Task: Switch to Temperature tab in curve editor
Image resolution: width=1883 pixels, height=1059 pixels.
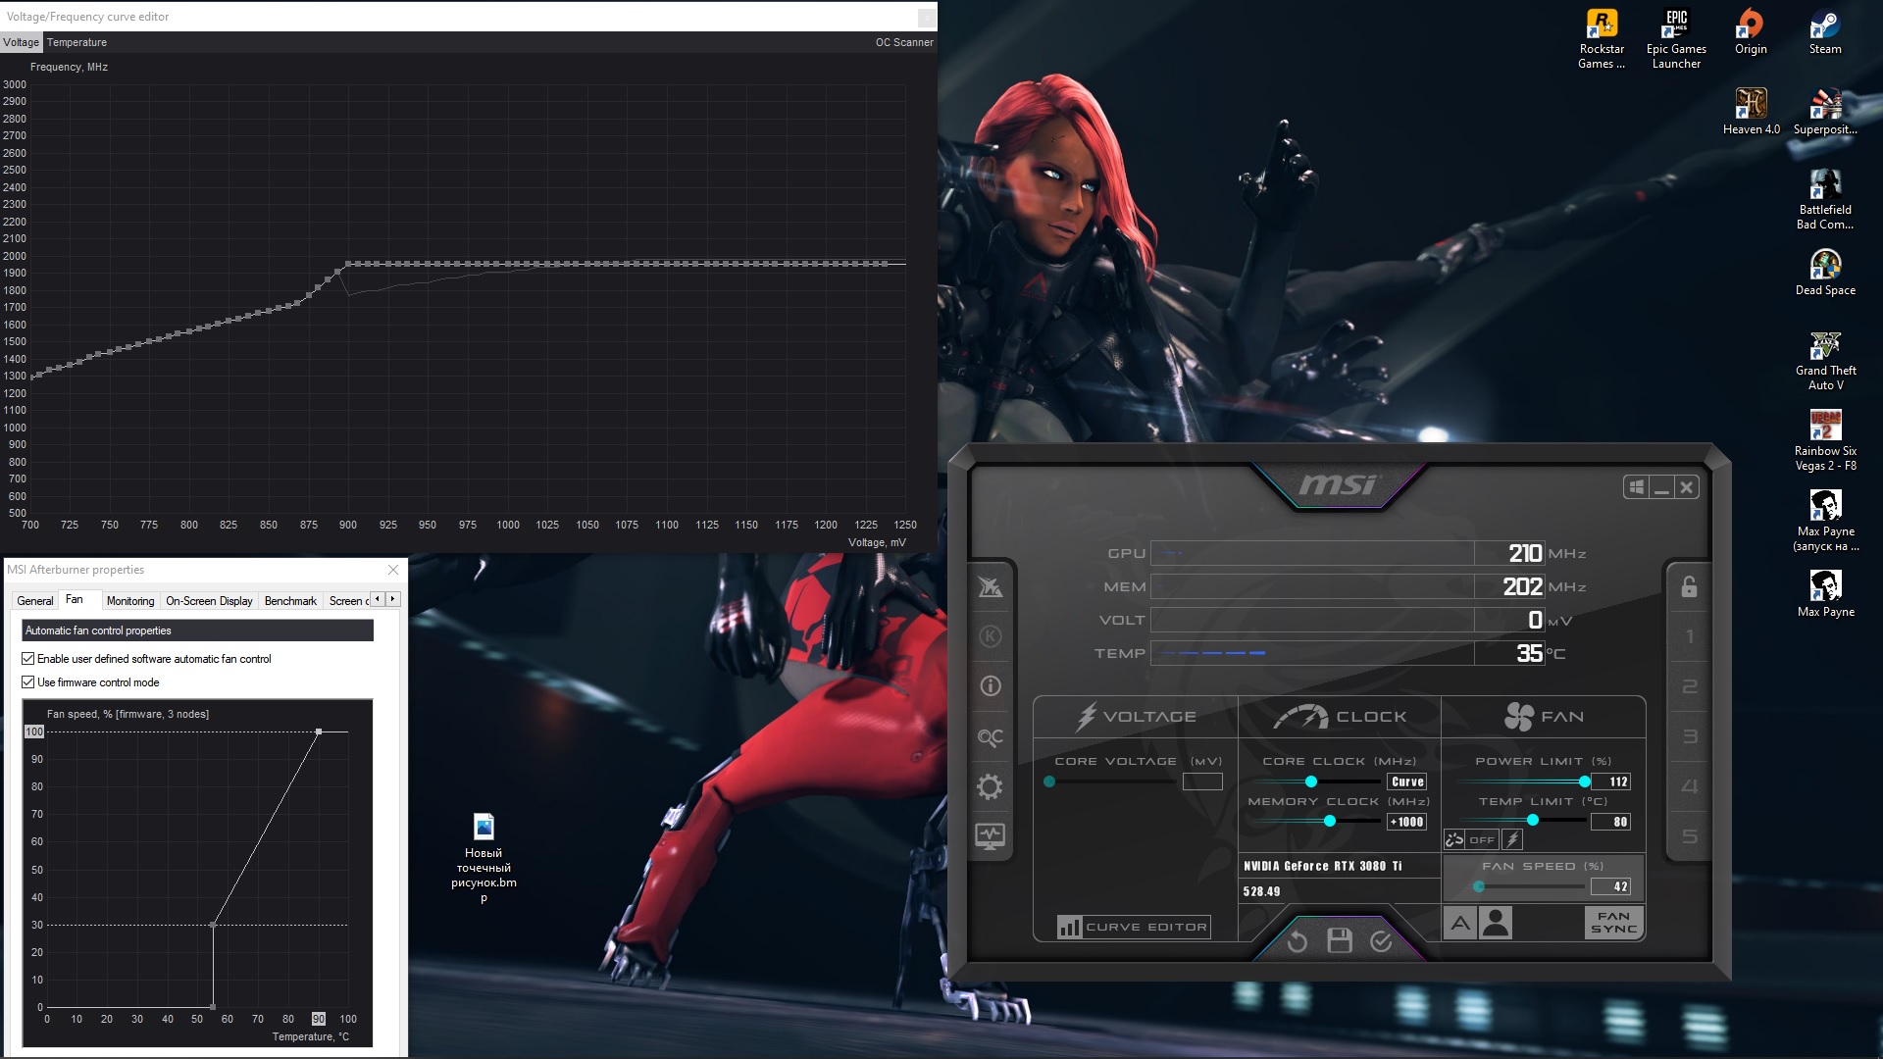Action: pyautogui.click(x=76, y=42)
